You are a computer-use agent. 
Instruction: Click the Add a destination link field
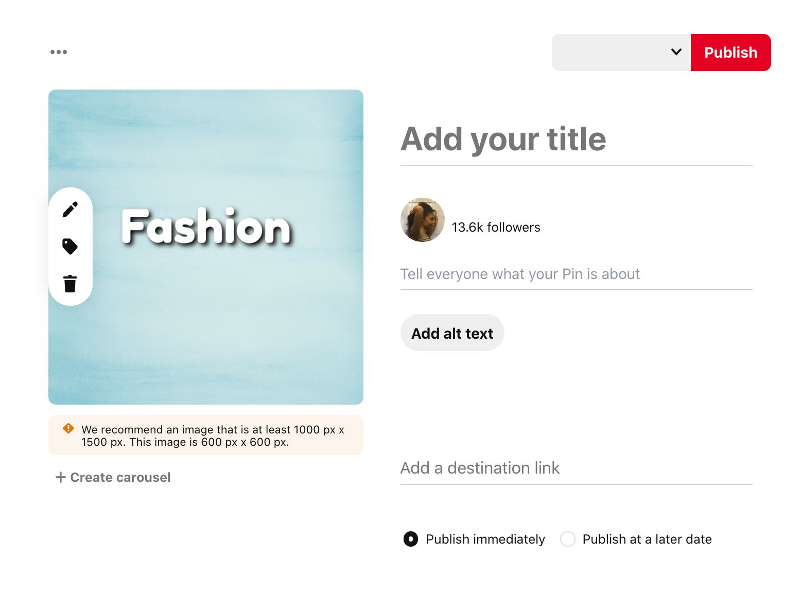(576, 468)
